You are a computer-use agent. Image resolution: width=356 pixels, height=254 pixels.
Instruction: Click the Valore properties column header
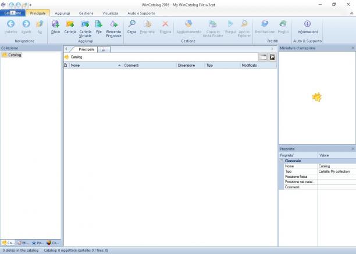[337, 155]
